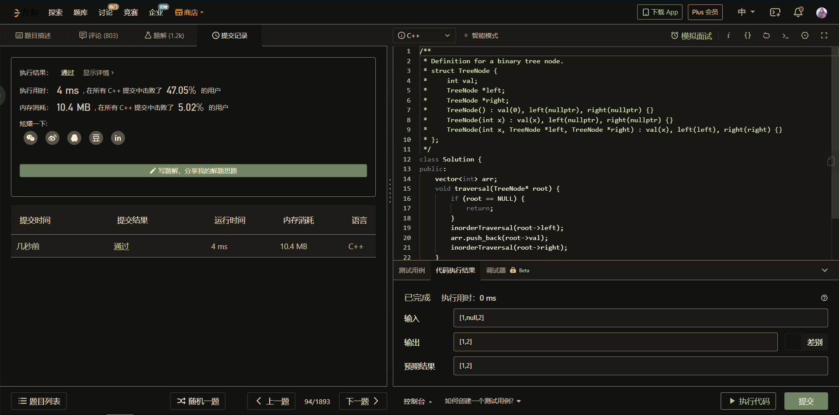Submit the solution with 提交
Image resolution: width=839 pixels, height=415 pixels.
click(x=806, y=401)
